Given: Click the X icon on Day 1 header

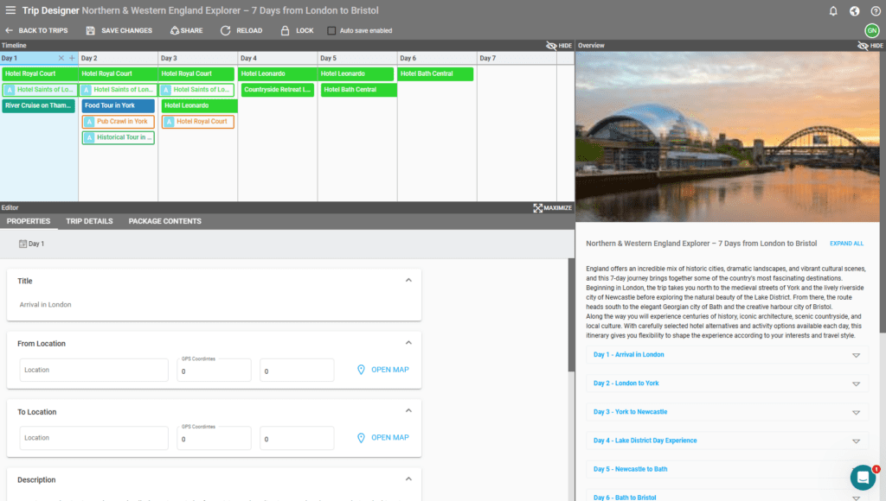Looking at the screenshot, I should pyautogui.click(x=61, y=58).
